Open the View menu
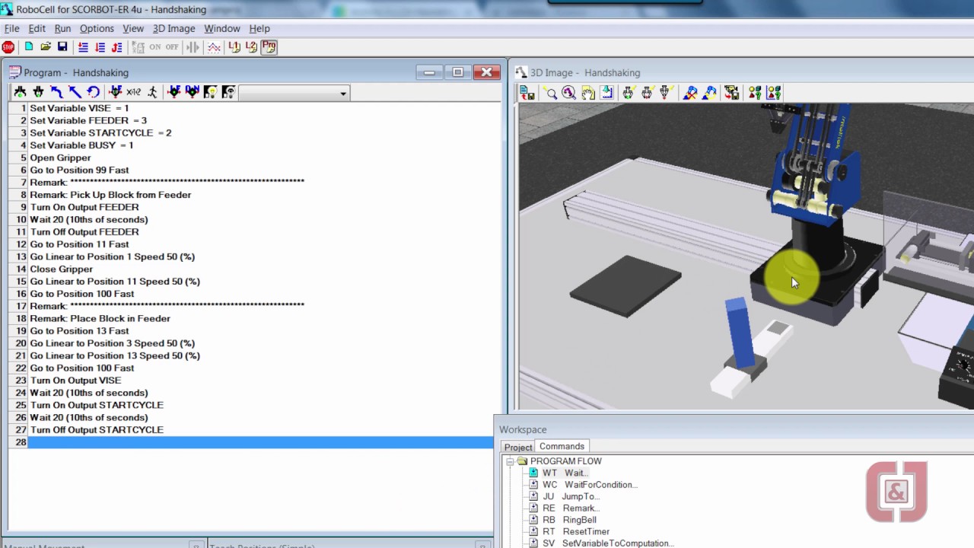This screenshot has height=548, width=974. coord(133,28)
